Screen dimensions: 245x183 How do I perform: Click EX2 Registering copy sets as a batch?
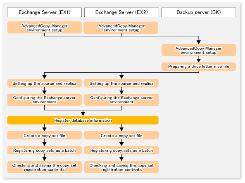[x=121, y=150]
